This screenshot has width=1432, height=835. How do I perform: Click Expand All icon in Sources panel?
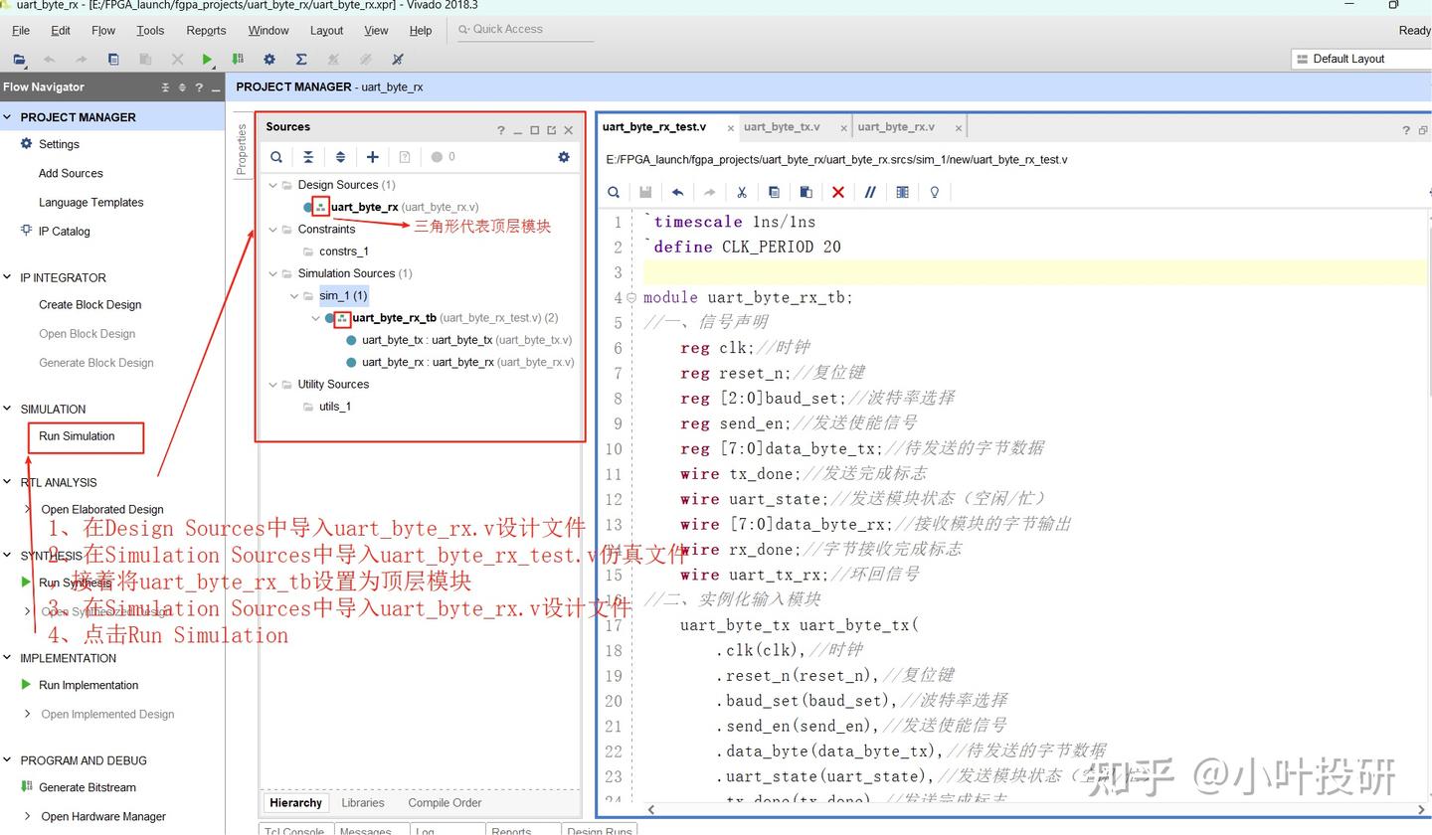[340, 156]
